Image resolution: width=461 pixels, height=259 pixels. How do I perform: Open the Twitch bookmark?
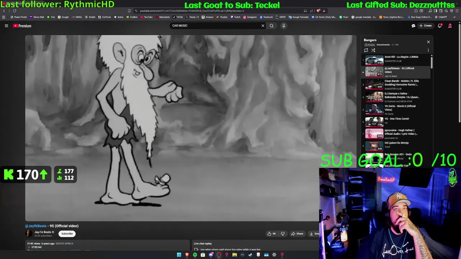coord(236,17)
